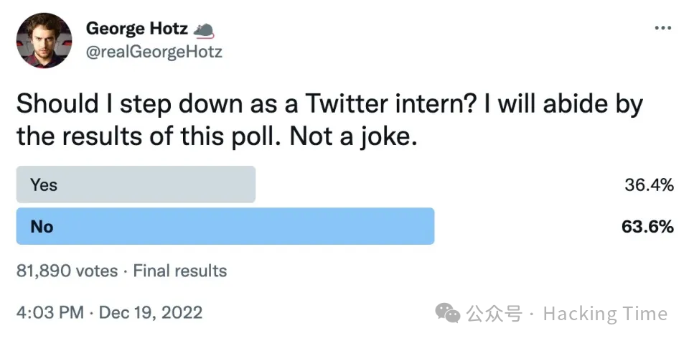Click the George Hotz display name
The height and width of the screenshot is (341, 689).
point(137,29)
